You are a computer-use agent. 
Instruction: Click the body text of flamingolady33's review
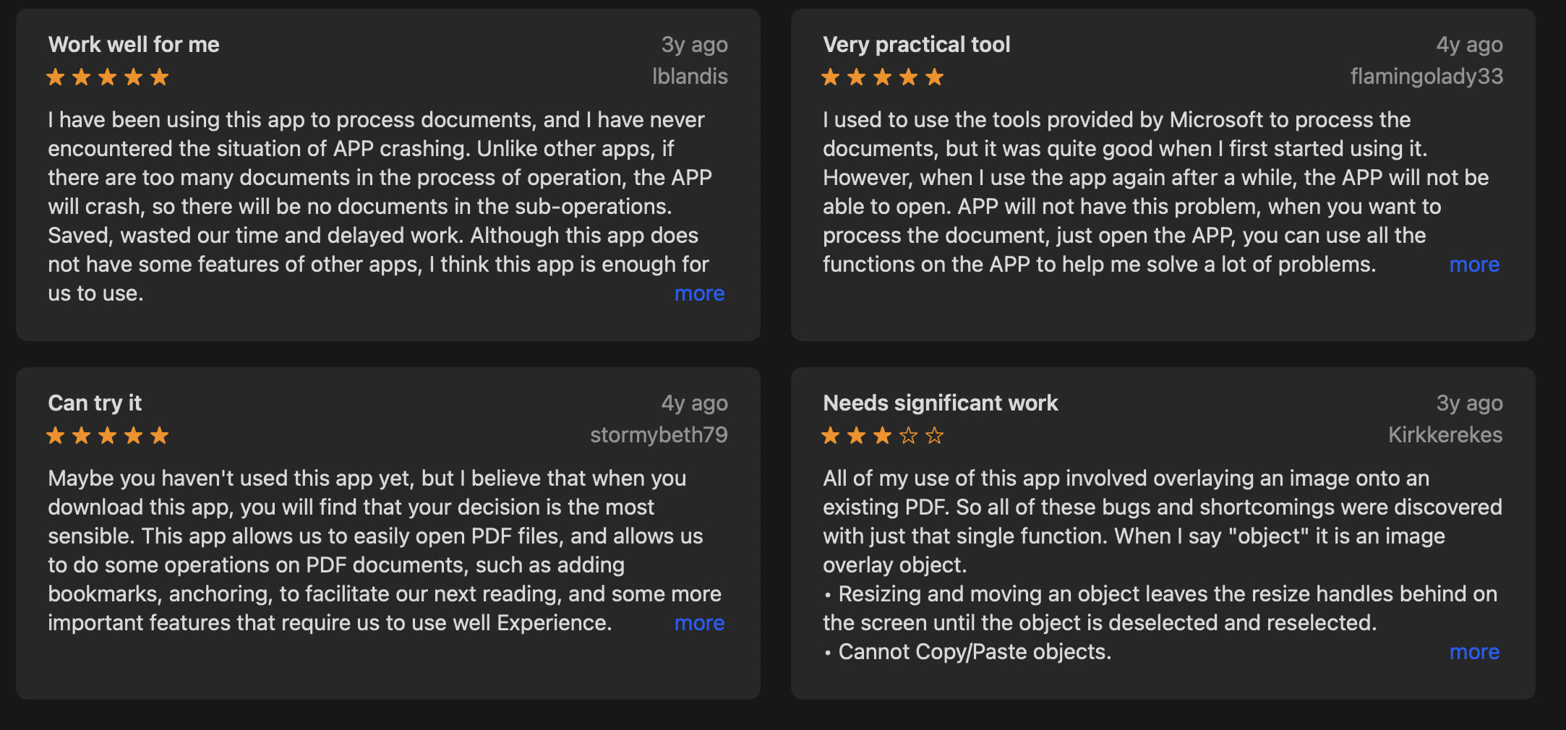[x=1128, y=192]
